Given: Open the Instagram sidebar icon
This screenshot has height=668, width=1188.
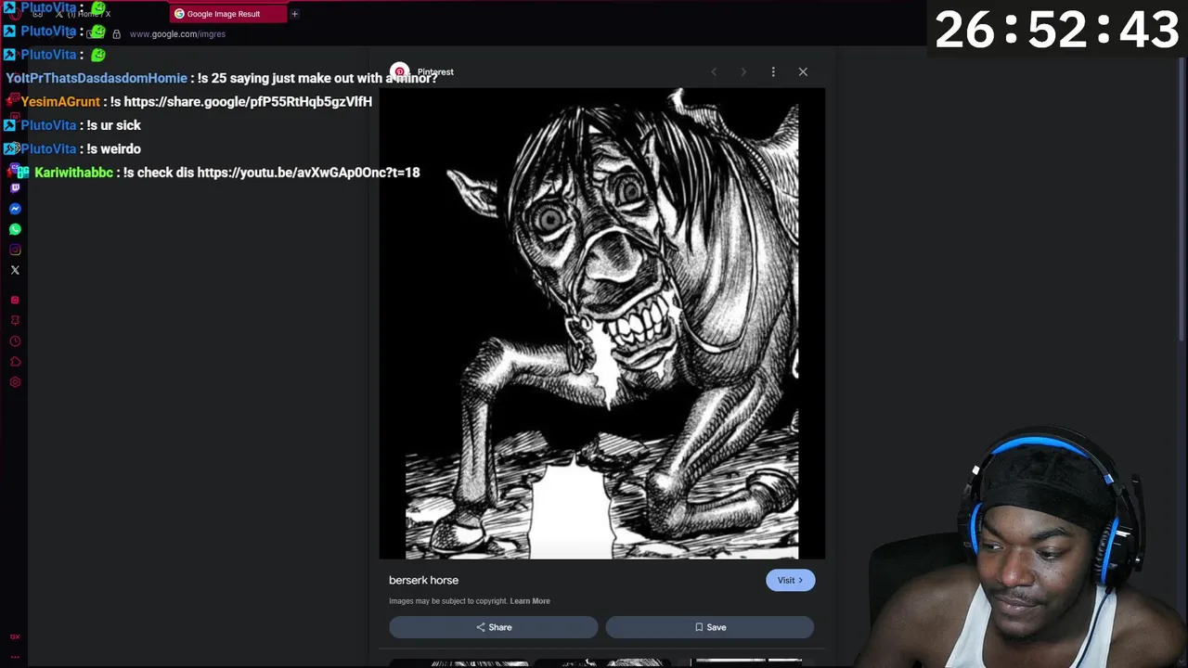Looking at the screenshot, I should point(15,250).
